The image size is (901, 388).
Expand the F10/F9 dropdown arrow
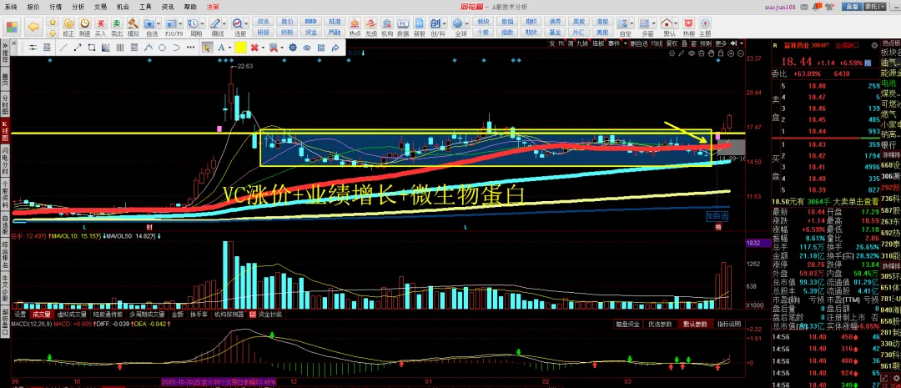(180, 23)
